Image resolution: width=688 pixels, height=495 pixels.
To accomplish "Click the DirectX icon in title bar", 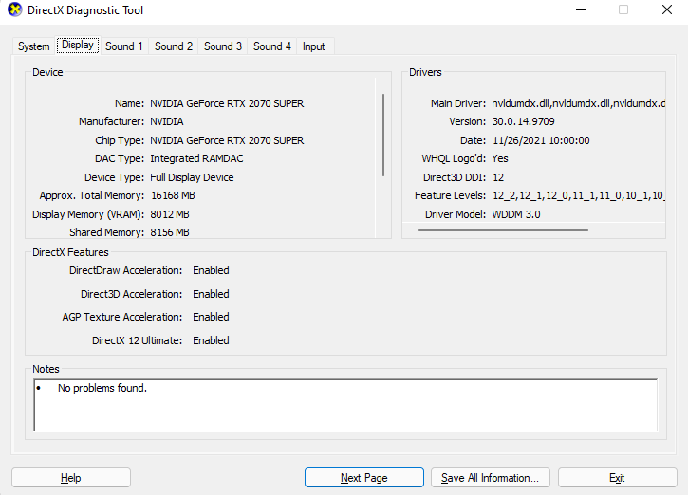I will pos(14,9).
